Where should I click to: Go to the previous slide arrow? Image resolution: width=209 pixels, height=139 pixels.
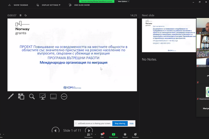[55, 130]
